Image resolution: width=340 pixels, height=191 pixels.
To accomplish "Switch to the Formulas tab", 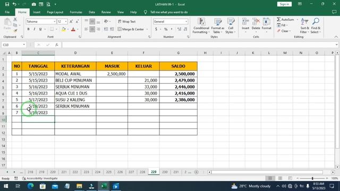I will tap(76, 12).
